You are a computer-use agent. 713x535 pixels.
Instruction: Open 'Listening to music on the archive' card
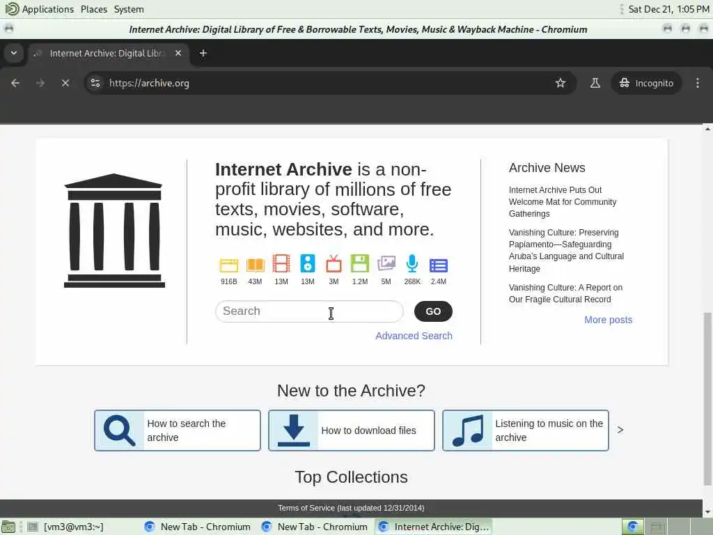pos(526,431)
